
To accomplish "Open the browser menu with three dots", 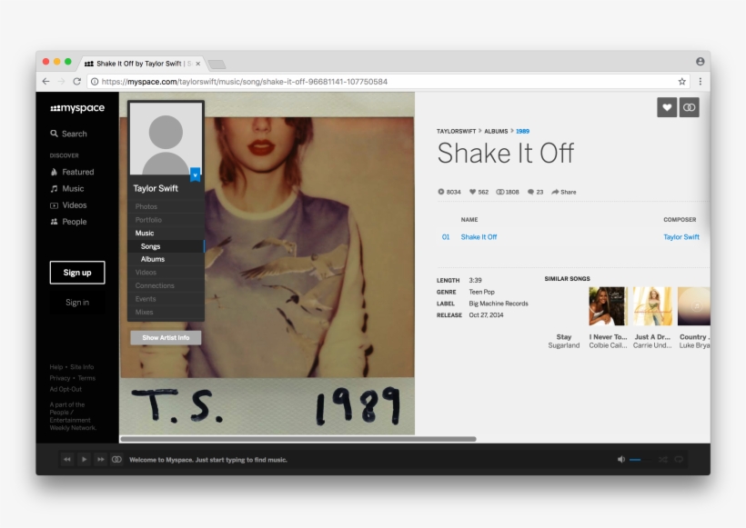I will (700, 81).
